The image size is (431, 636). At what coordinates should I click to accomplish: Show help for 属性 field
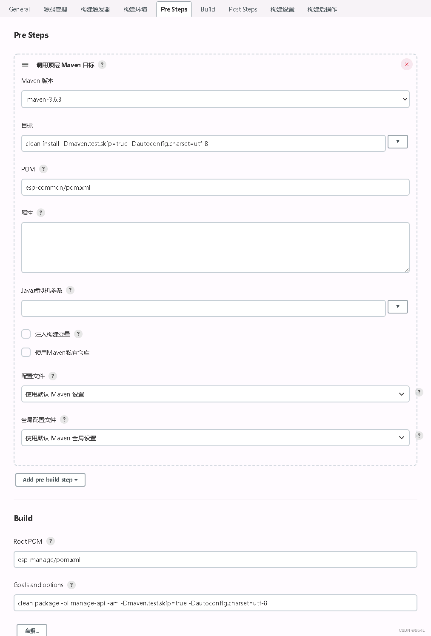41,213
